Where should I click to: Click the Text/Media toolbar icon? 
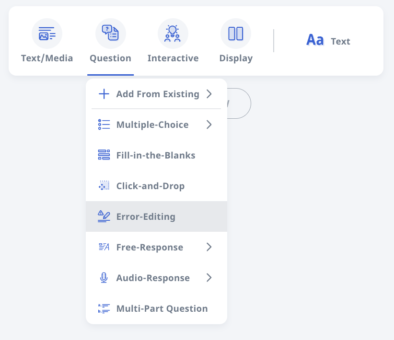pos(47,34)
